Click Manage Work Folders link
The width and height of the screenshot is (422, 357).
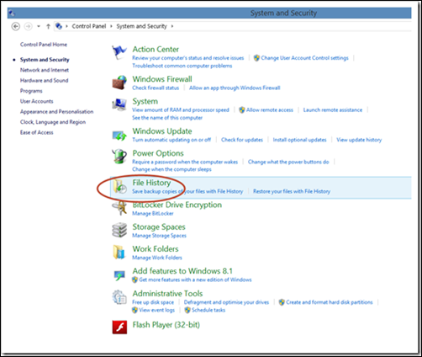157,258
